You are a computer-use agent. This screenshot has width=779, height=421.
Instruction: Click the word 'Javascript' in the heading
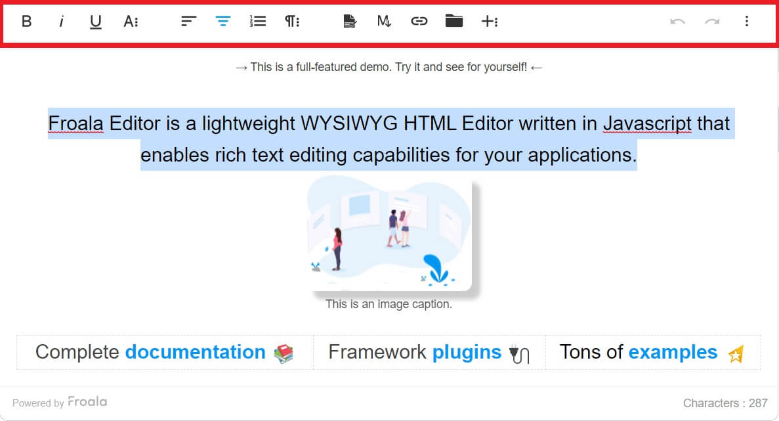click(647, 123)
